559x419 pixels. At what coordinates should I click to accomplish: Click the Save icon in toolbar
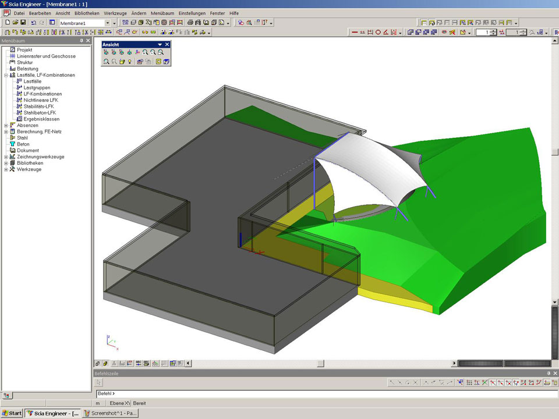[x=23, y=23]
